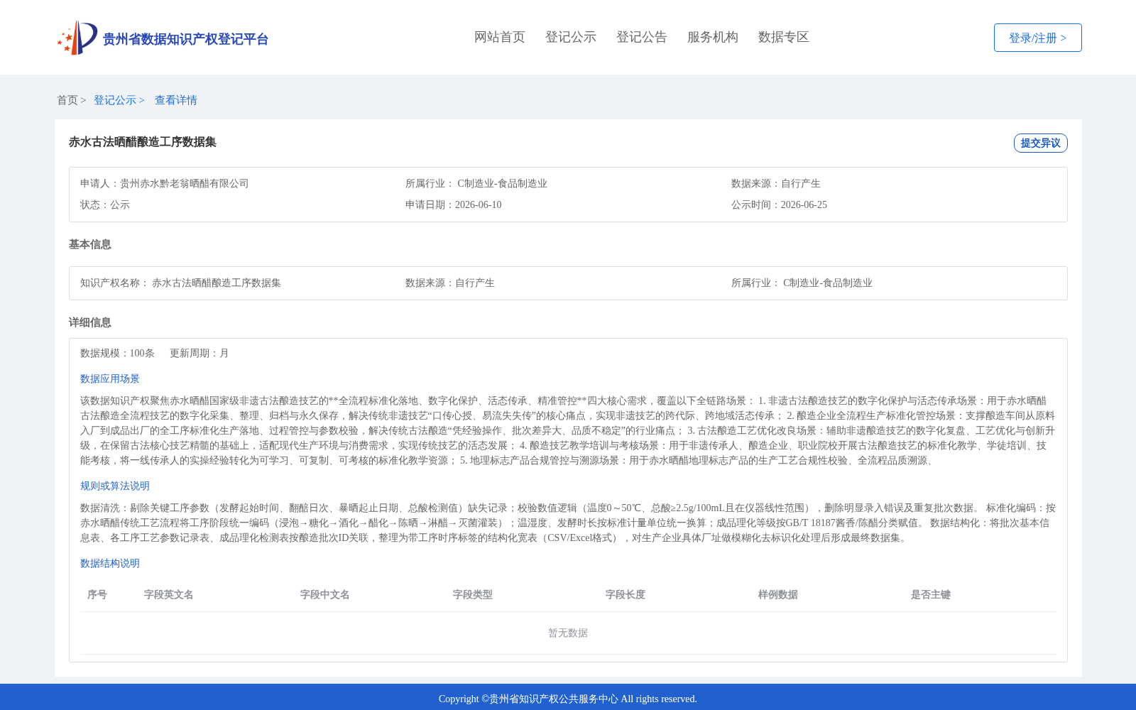Select the heading 赤水古法晒醋酿造工序数据集
Image resolution: width=1136 pixels, height=710 pixels.
(143, 142)
